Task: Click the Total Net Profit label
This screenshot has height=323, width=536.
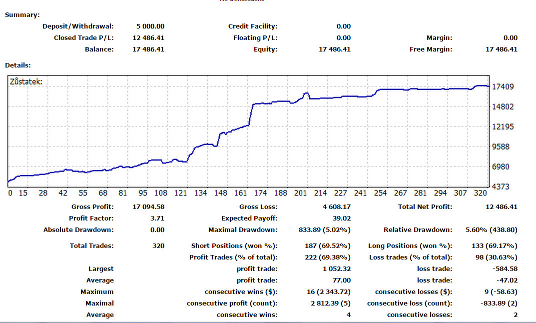Action: tap(425, 206)
